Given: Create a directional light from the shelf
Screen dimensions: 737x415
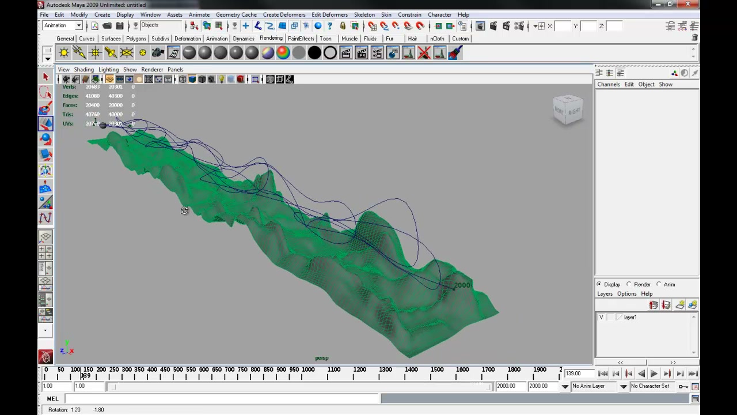Looking at the screenshot, I should coord(79,53).
